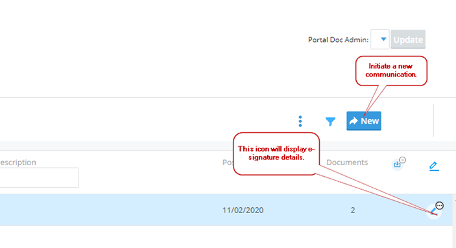Click the New communication button
Screen dimensions: 456x248
(x=364, y=121)
